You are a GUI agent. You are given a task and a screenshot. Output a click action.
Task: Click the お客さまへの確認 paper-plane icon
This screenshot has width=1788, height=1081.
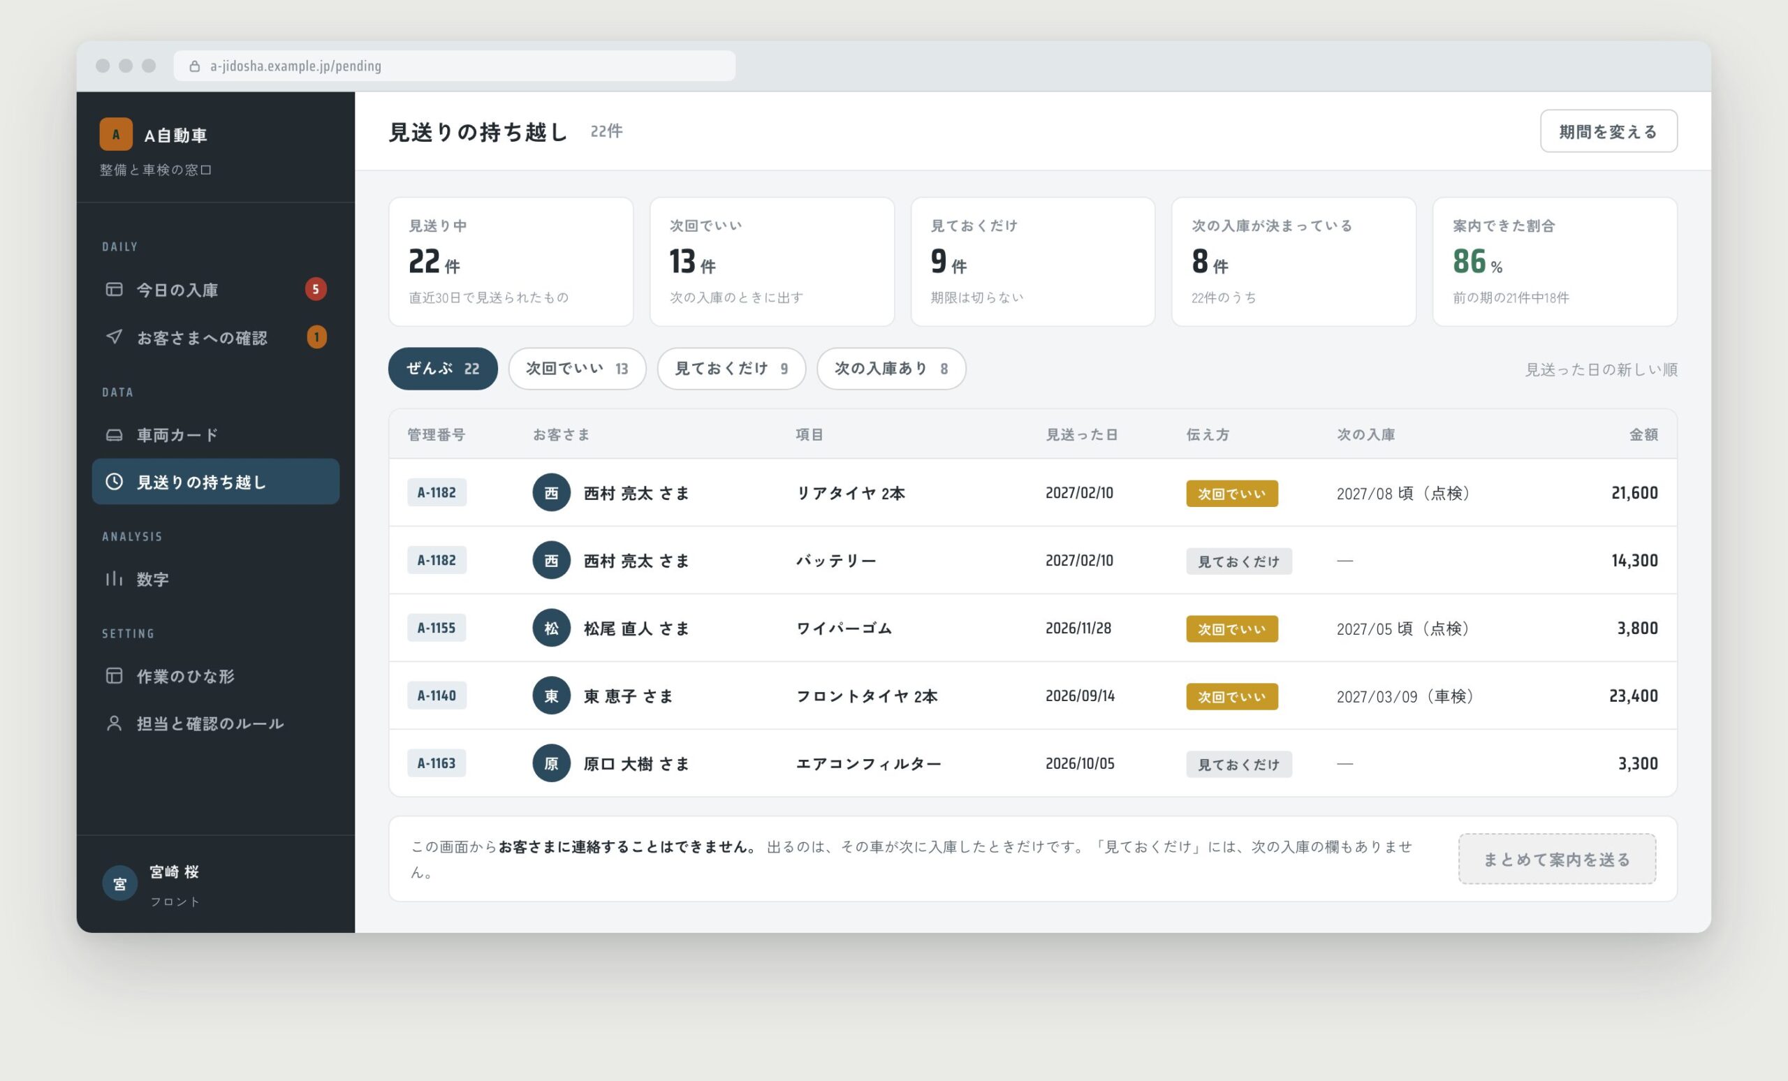114,337
